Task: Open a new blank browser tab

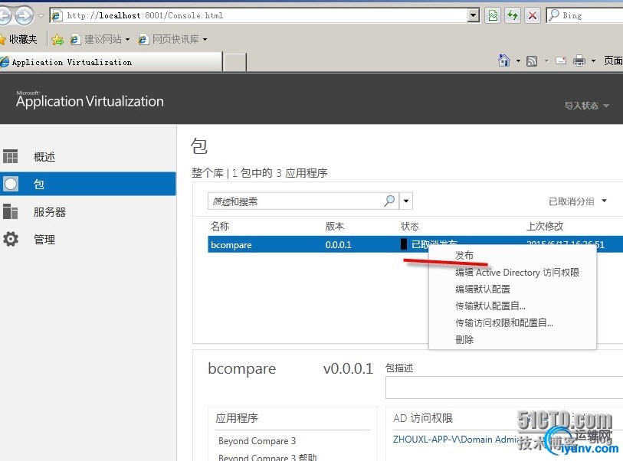Action: [x=234, y=62]
